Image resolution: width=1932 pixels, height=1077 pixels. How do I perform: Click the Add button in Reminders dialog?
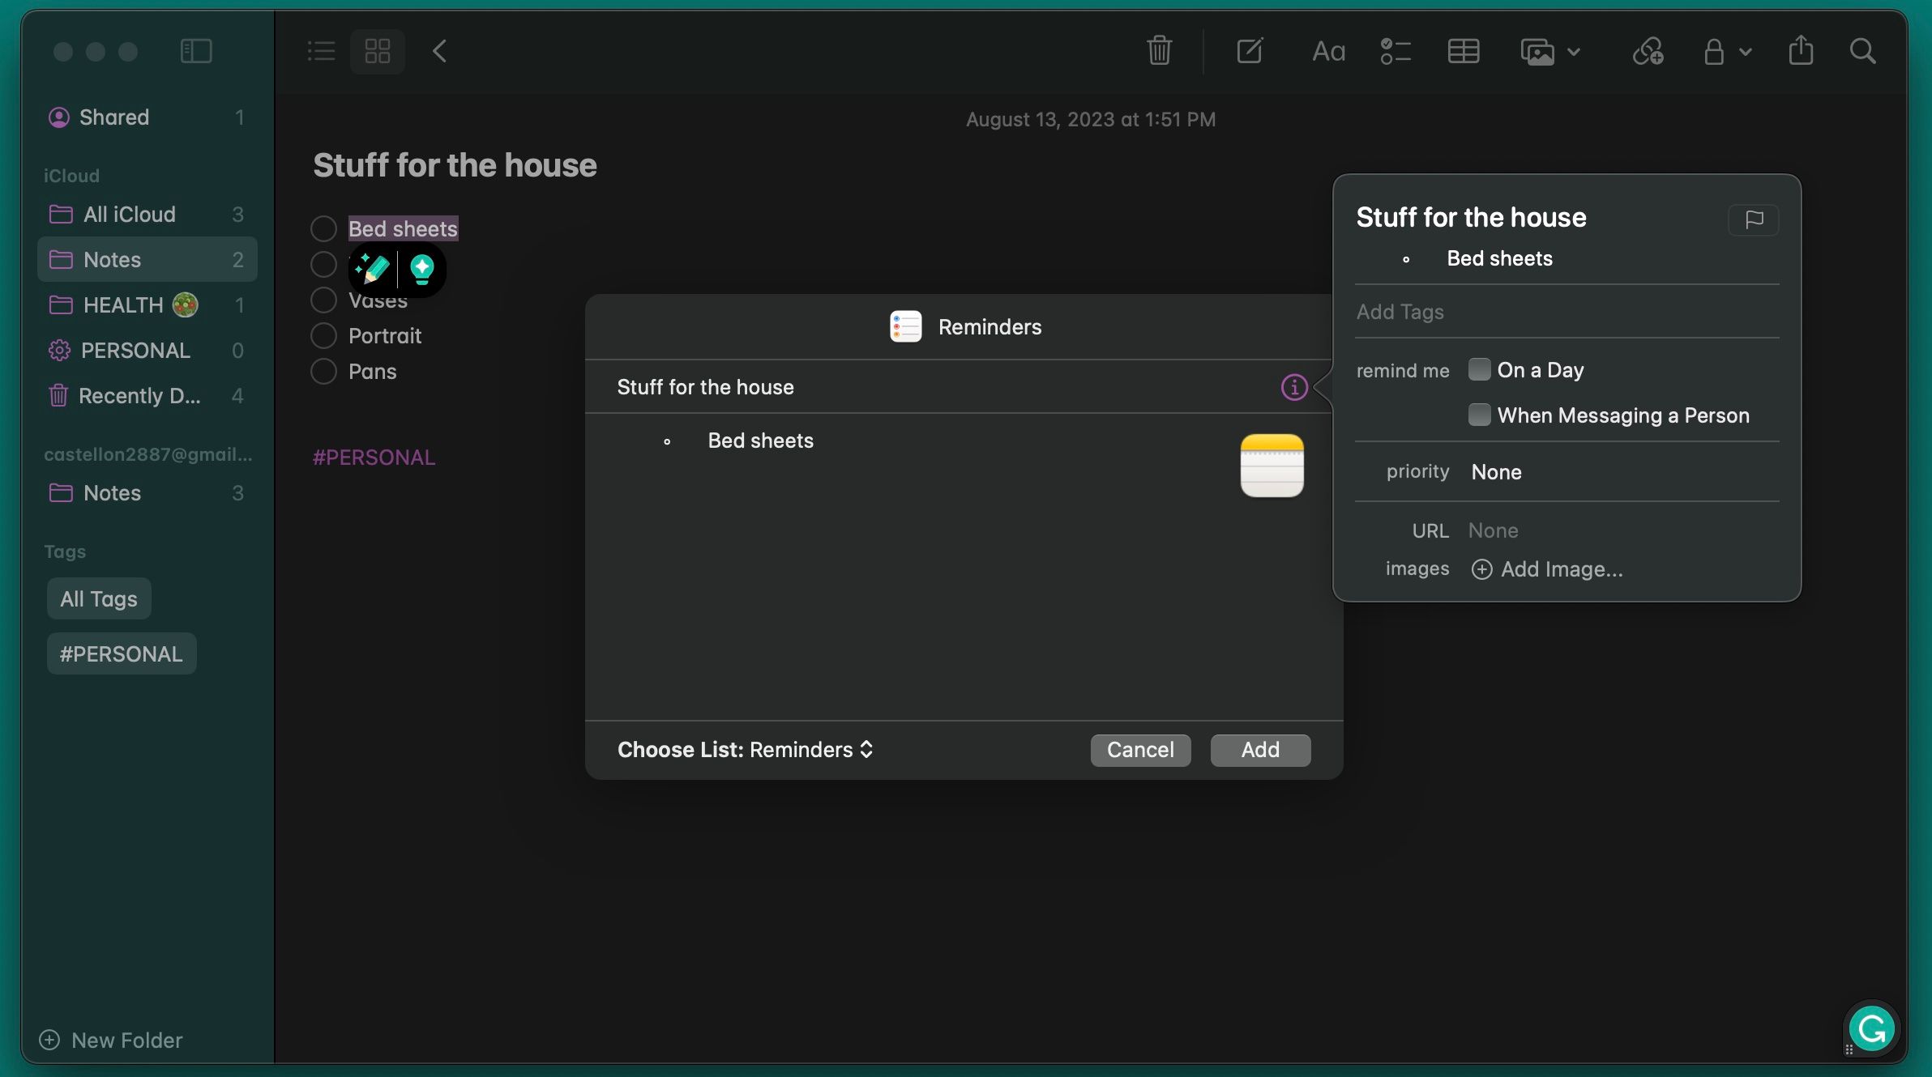click(1260, 750)
